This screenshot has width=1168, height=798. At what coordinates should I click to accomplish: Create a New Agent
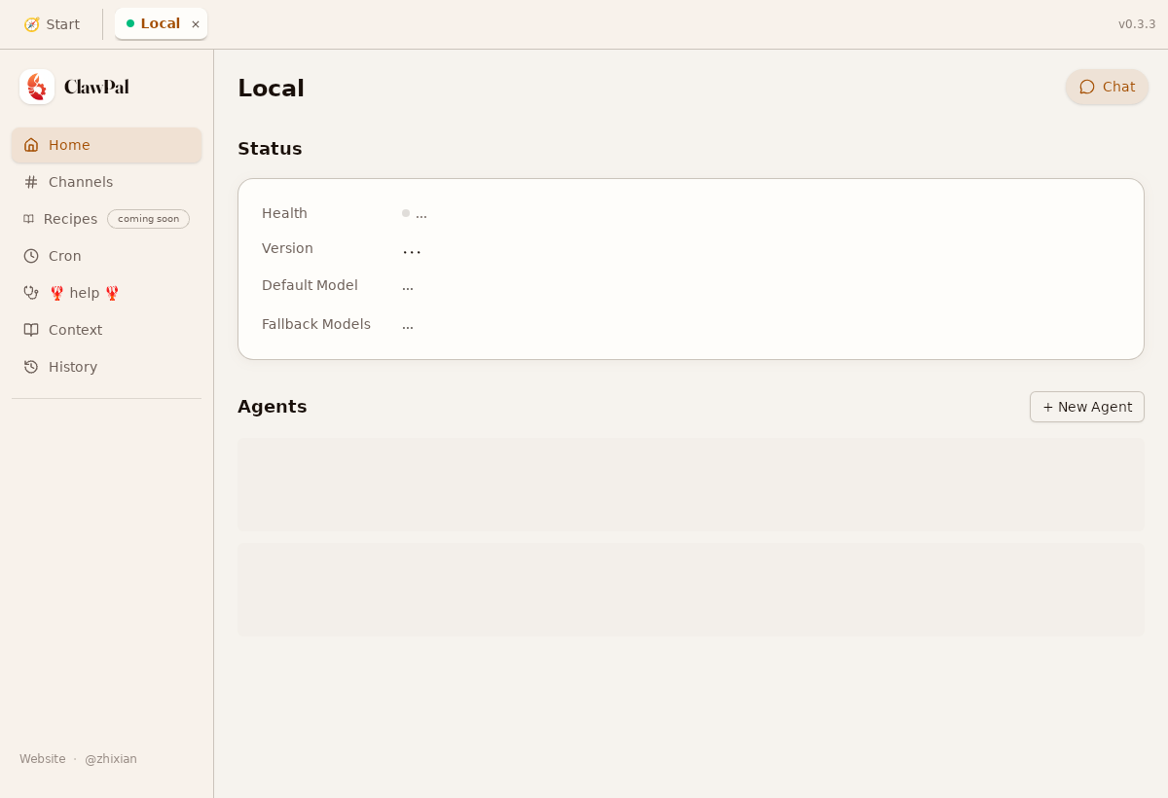pyautogui.click(x=1087, y=407)
